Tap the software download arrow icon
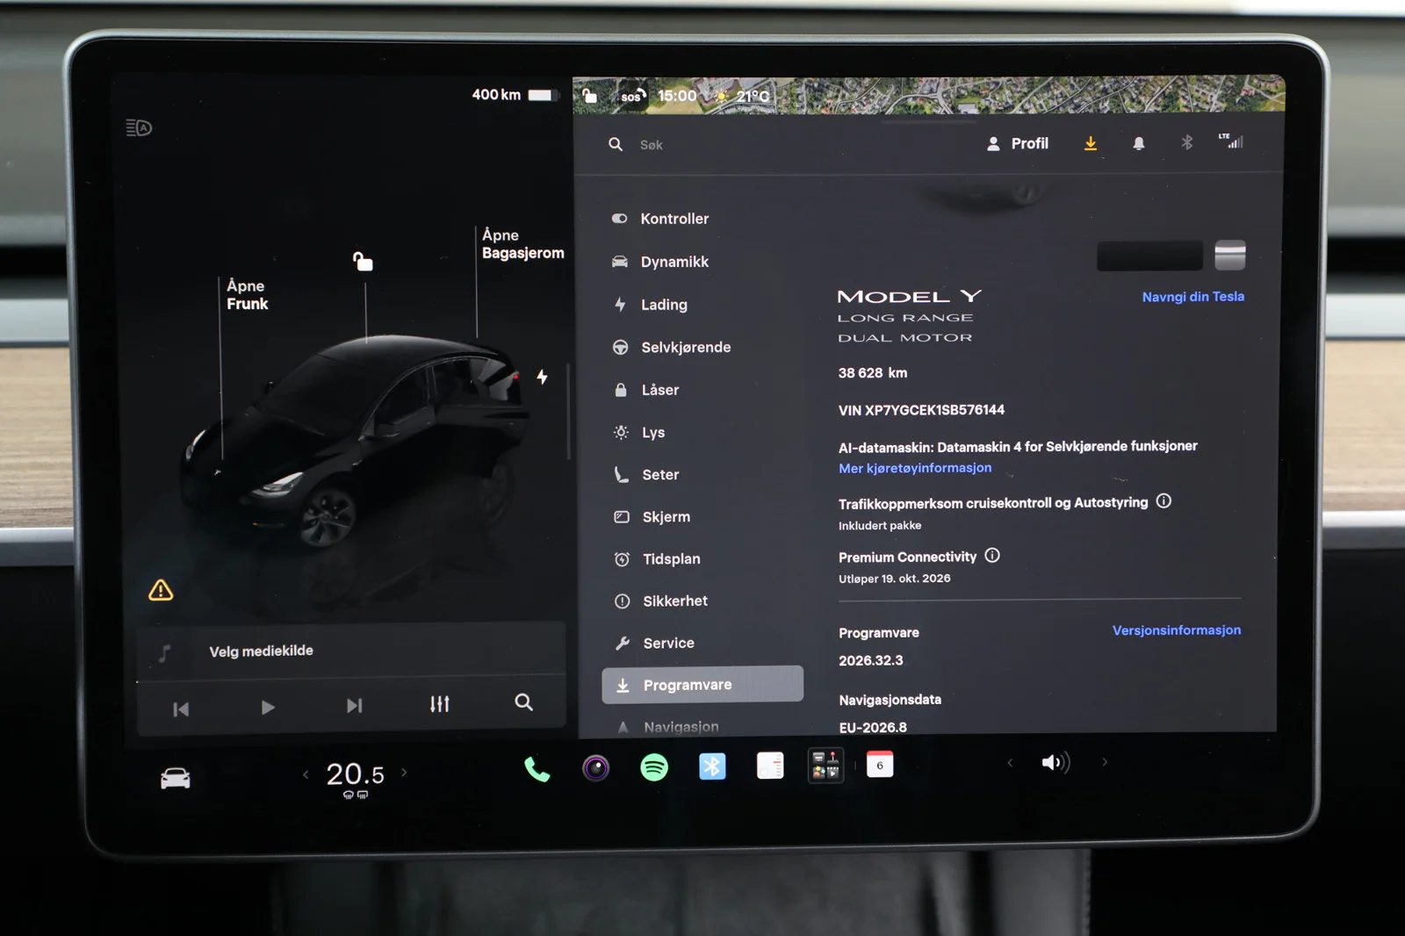 (x=1090, y=143)
